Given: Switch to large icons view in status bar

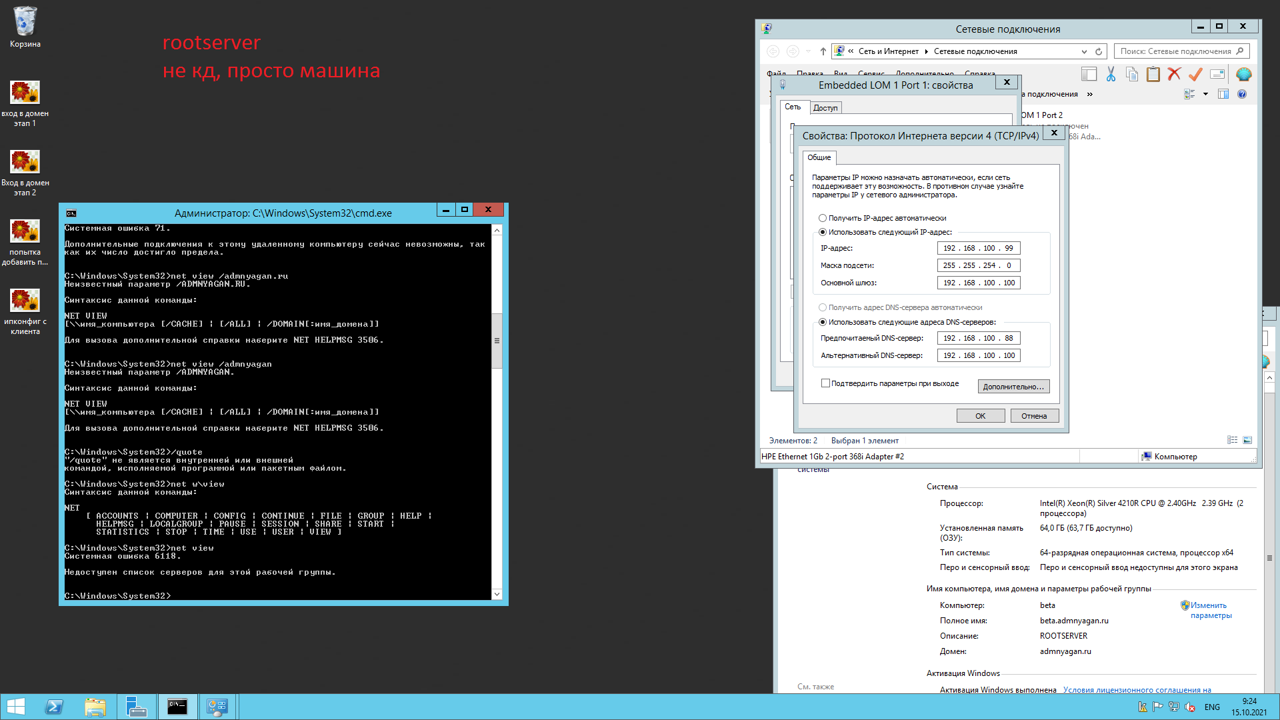Looking at the screenshot, I should pyautogui.click(x=1247, y=440).
